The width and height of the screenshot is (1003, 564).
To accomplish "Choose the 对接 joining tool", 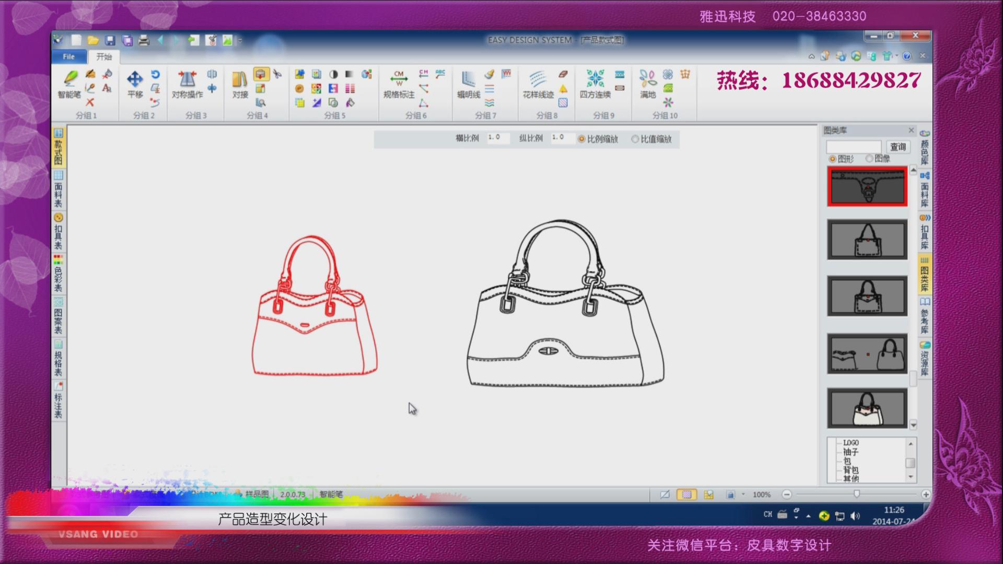I will [x=240, y=84].
